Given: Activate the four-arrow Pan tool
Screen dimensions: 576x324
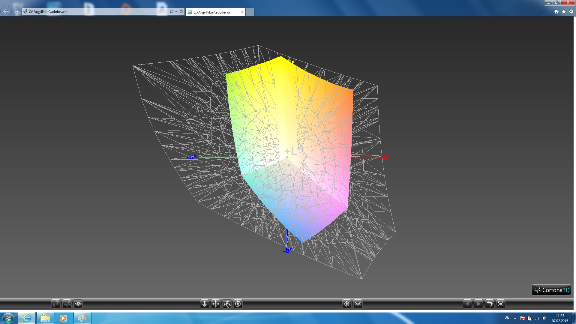Looking at the screenshot, I should click(x=216, y=304).
